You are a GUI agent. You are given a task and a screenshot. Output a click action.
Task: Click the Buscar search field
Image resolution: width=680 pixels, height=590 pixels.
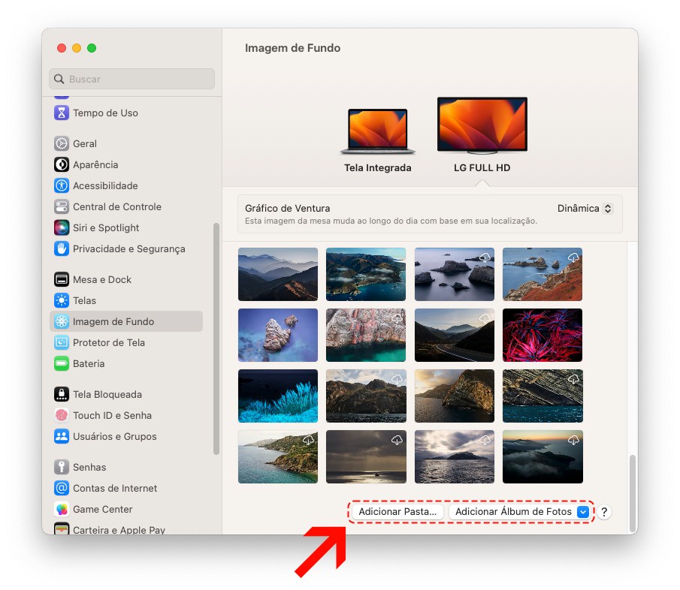(x=132, y=80)
